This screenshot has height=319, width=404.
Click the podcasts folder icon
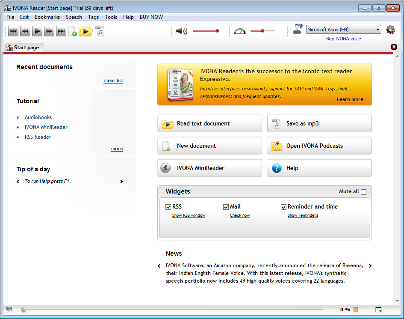point(277,146)
